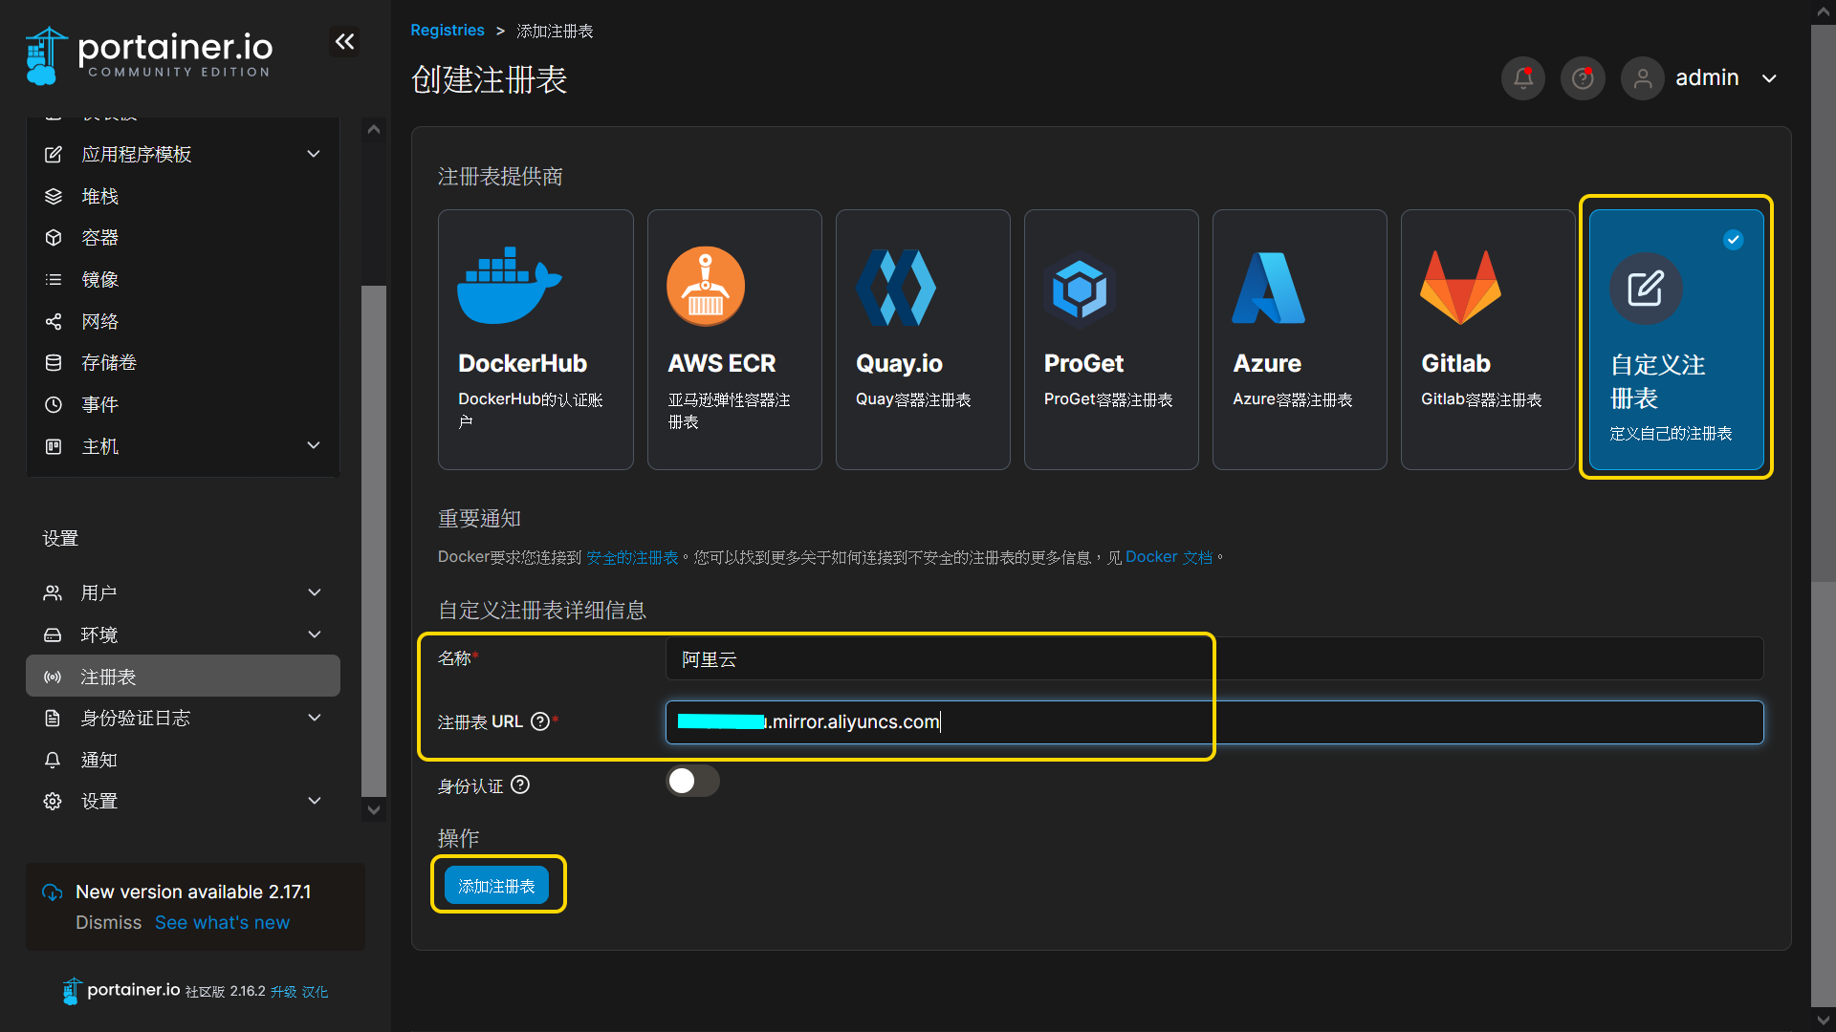Image resolution: width=1836 pixels, height=1032 pixels.
Task: Click the new version download cloud icon
Action: (53, 892)
